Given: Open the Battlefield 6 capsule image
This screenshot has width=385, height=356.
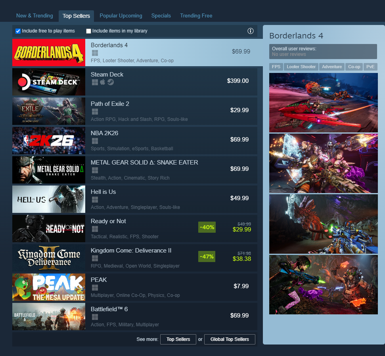Looking at the screenshot, I should [x=49, y=316].
